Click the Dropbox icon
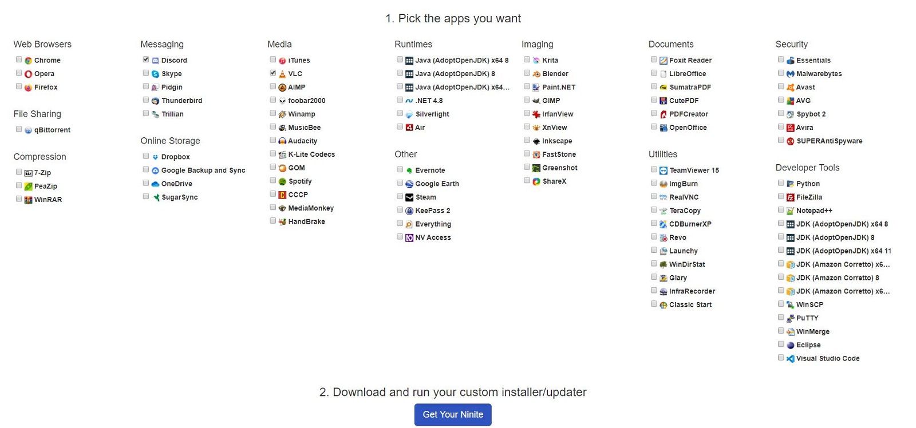Image resolution: width=916 pixels, height=428 pixels. [155, 157]
